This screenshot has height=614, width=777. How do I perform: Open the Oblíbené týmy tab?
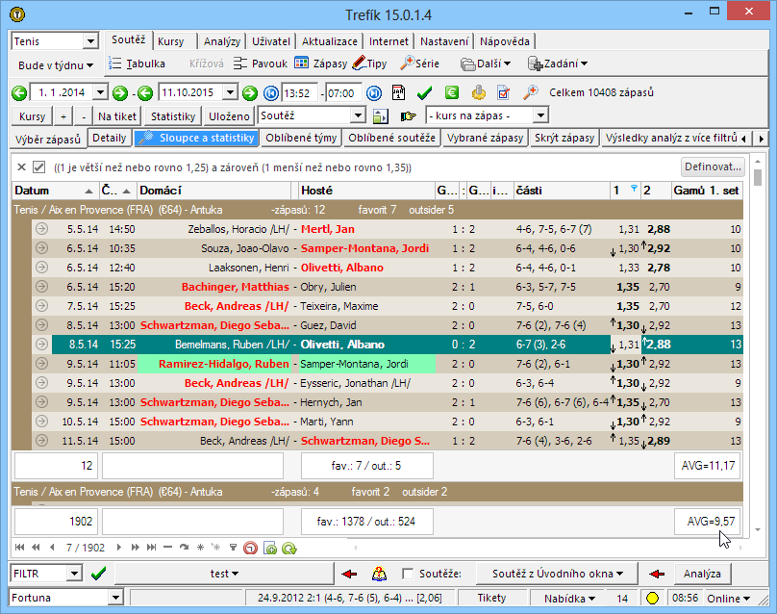coord(301,139)
